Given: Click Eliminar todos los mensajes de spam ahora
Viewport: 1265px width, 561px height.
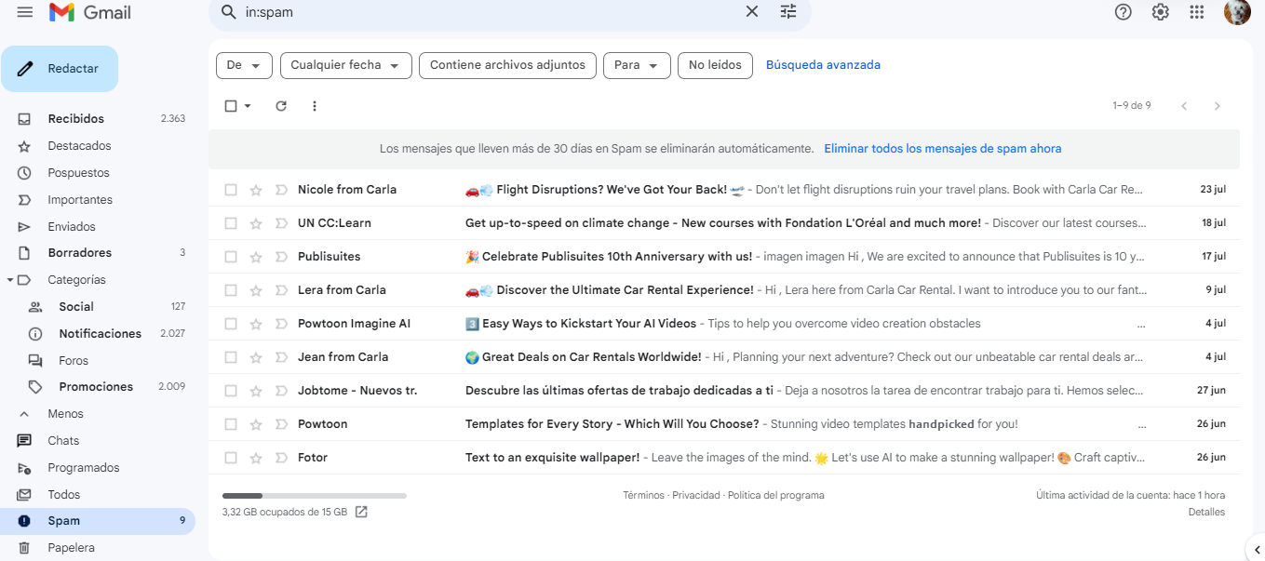Looking at the screenshot, I should (x=943, y=149).
